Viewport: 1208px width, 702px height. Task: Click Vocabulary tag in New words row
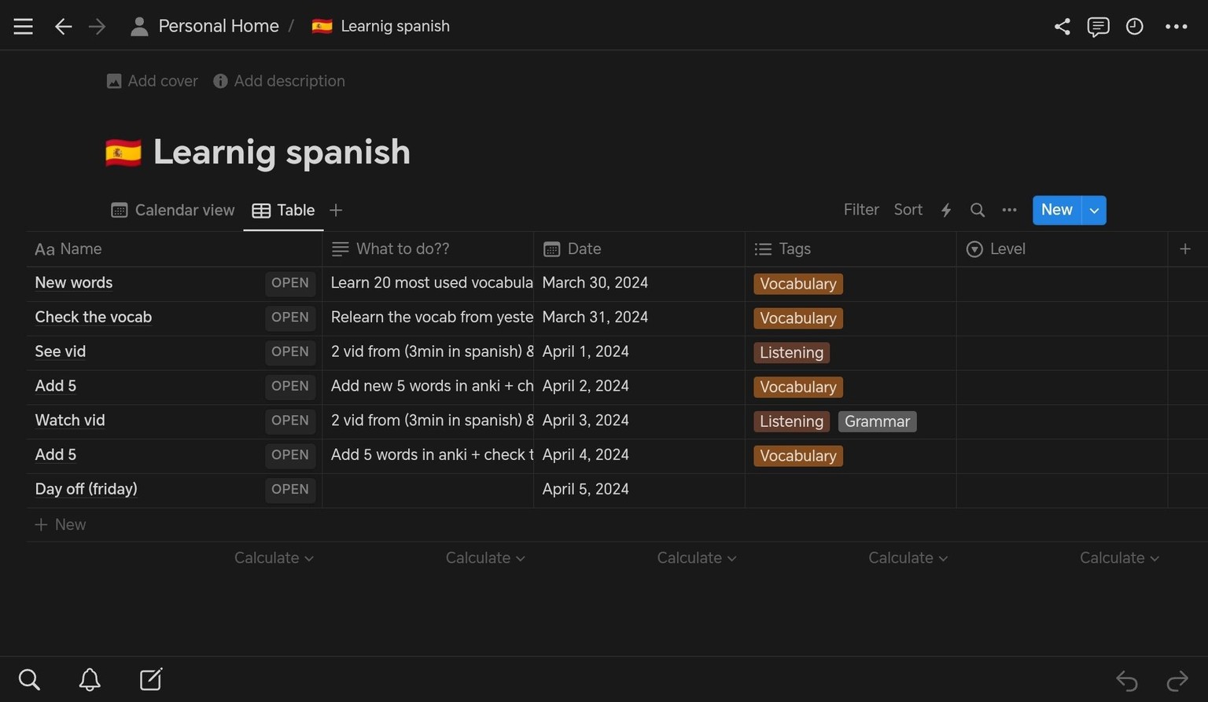click(797, 284)
